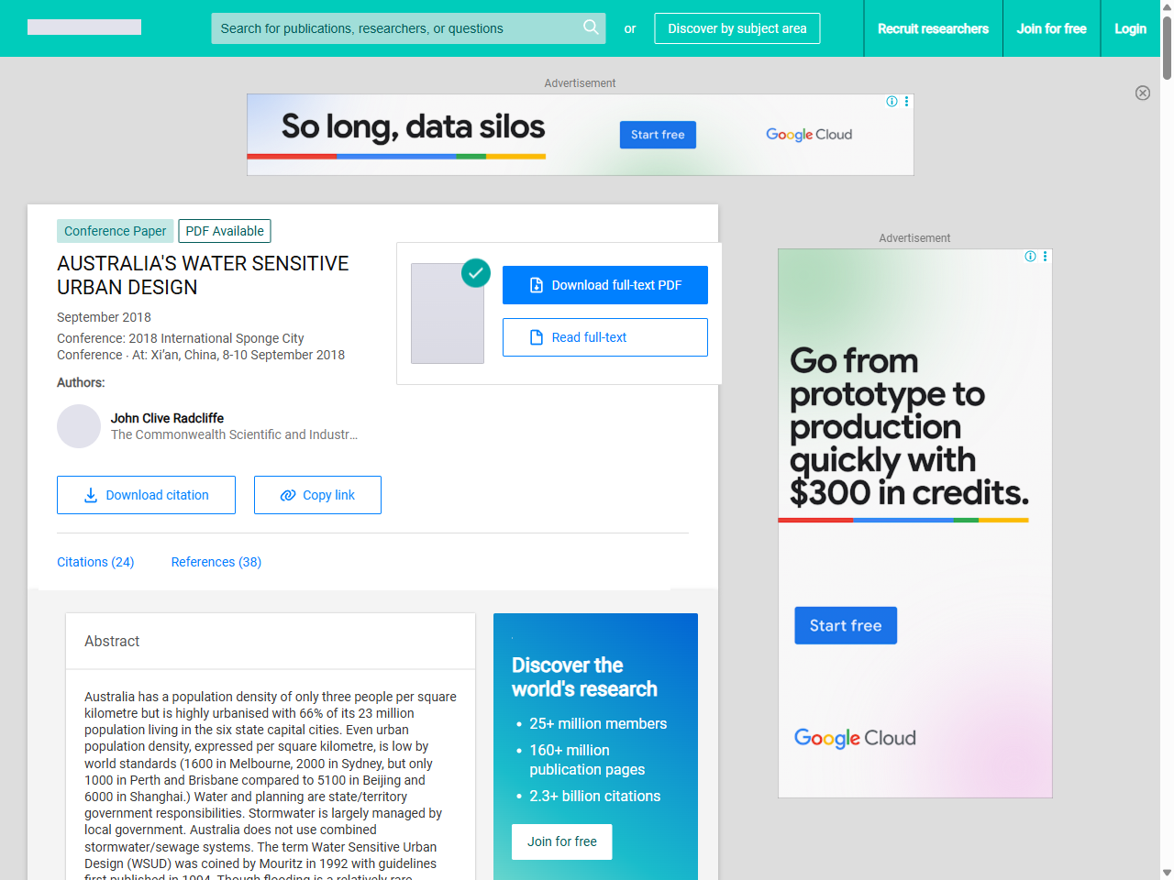The height and width of the screenshot is (880, 1174).
Task: Copy link to this publication
Action: tap(317, 495)
